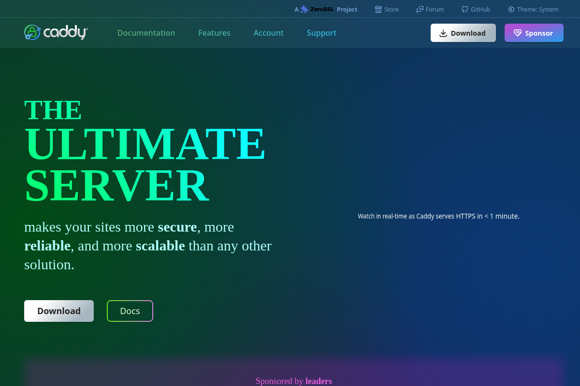Follow the ZeroSSL Project link
The height and width of the screenshot is (386, 580).
326,9
